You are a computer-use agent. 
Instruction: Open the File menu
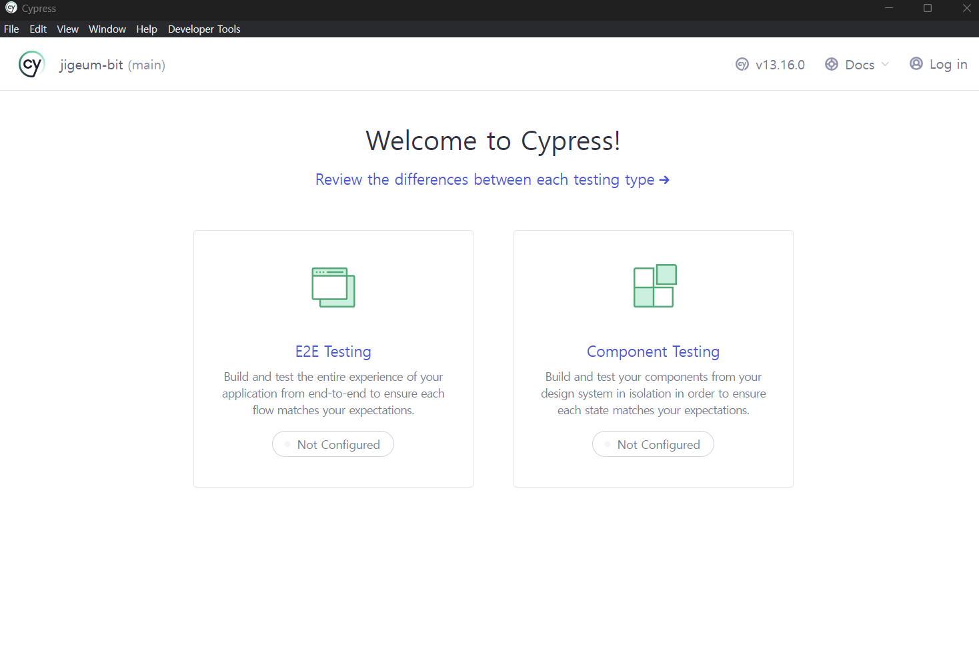click(x=11, y=29)
